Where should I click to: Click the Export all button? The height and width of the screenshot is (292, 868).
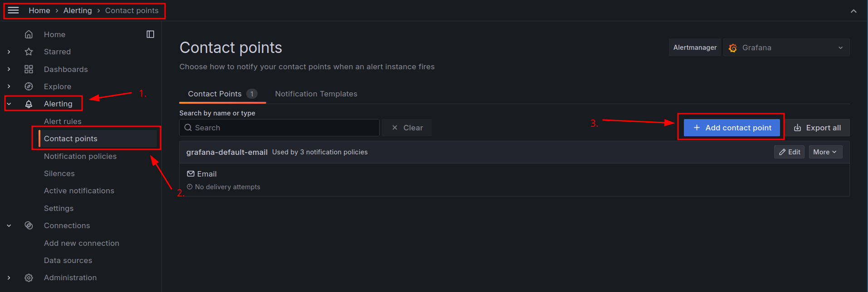(x=817, y=128)
